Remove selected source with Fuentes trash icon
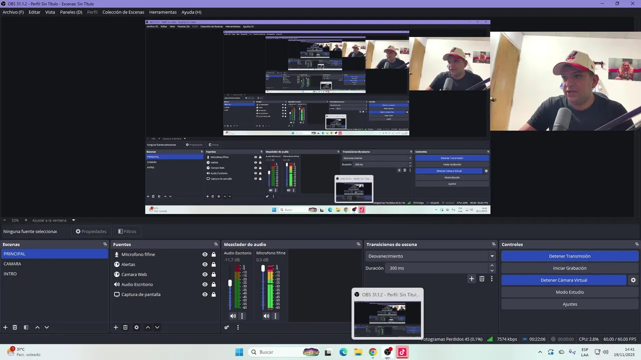This screenshot has height=360, width=641. tap(125, 327)
